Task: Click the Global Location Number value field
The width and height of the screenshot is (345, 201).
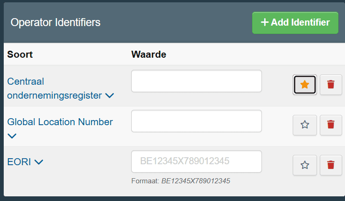Action: point(196,121)
